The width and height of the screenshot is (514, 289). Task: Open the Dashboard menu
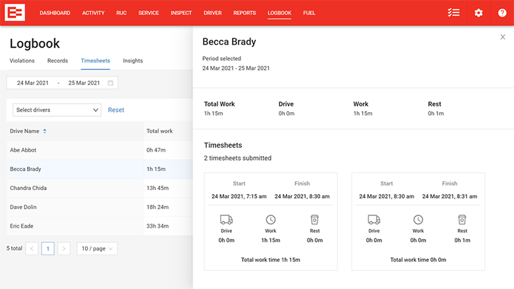click(x=55, y=13)
